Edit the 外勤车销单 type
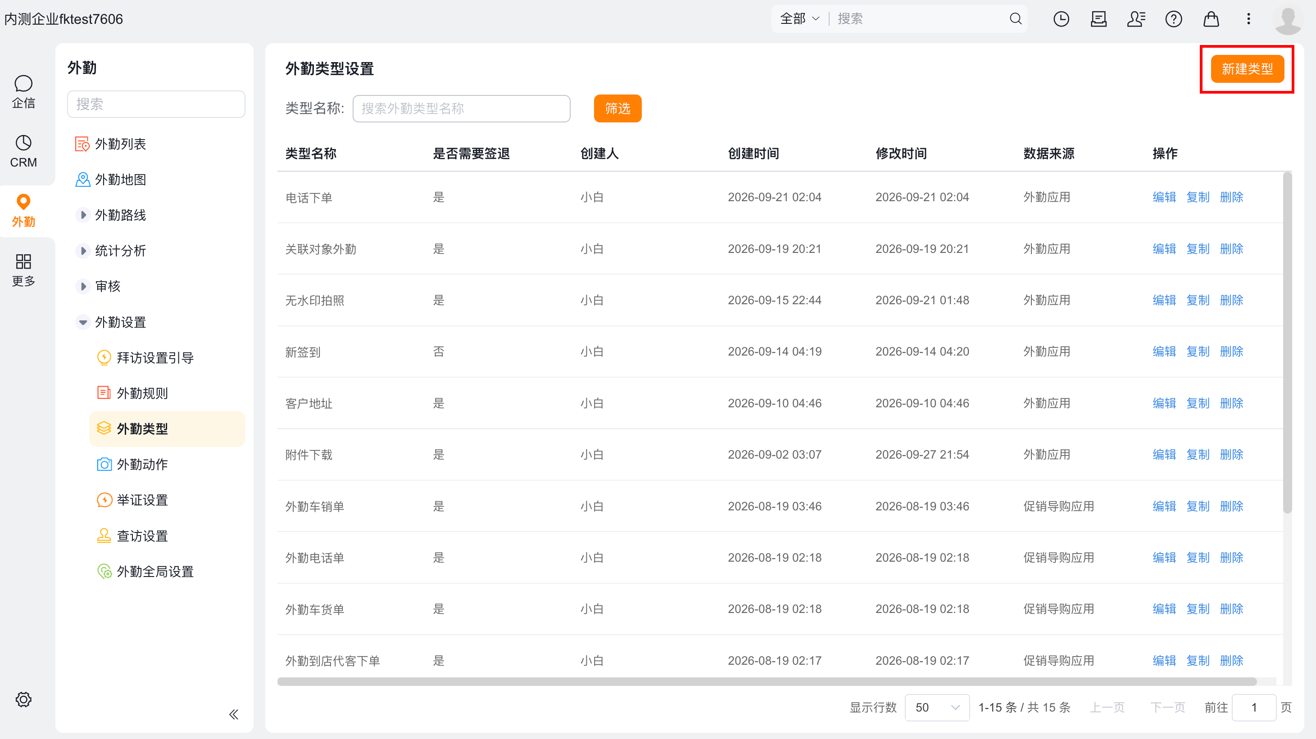The width and height of the screenshot is (1316, 739). click(1164, 506)
